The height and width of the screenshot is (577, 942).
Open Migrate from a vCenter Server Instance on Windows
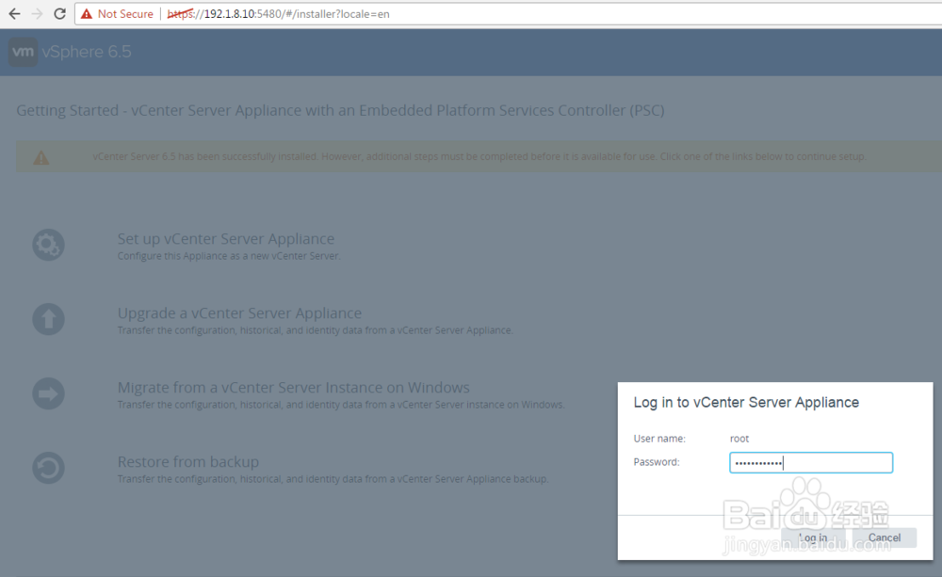[x=294, y=387]
